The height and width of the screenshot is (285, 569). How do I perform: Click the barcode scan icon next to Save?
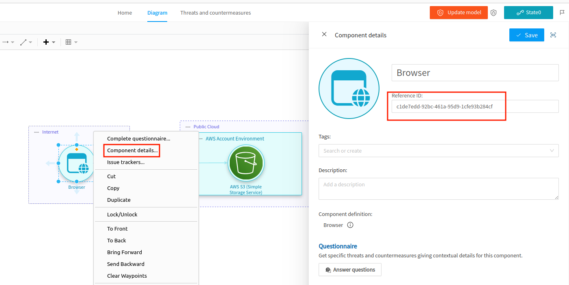[553, 35]
